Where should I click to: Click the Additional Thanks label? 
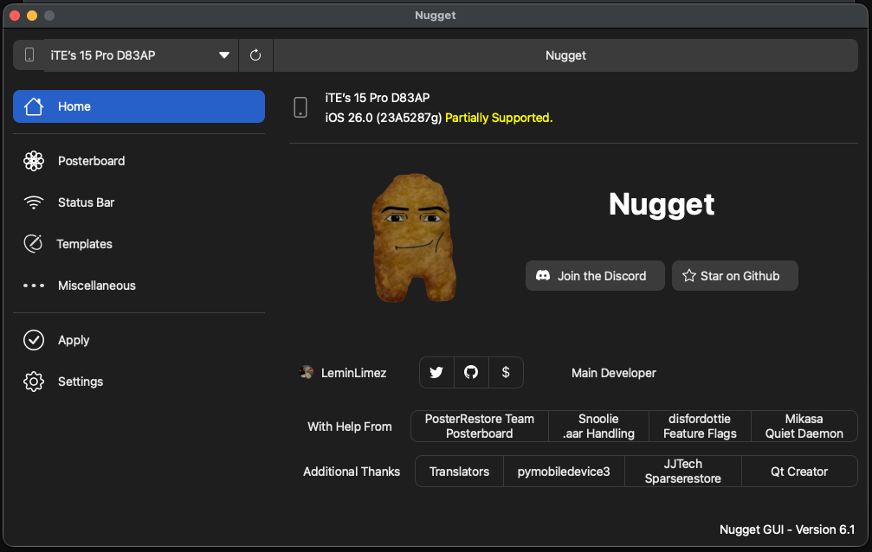pyautogui.click(x=352, y=472)
